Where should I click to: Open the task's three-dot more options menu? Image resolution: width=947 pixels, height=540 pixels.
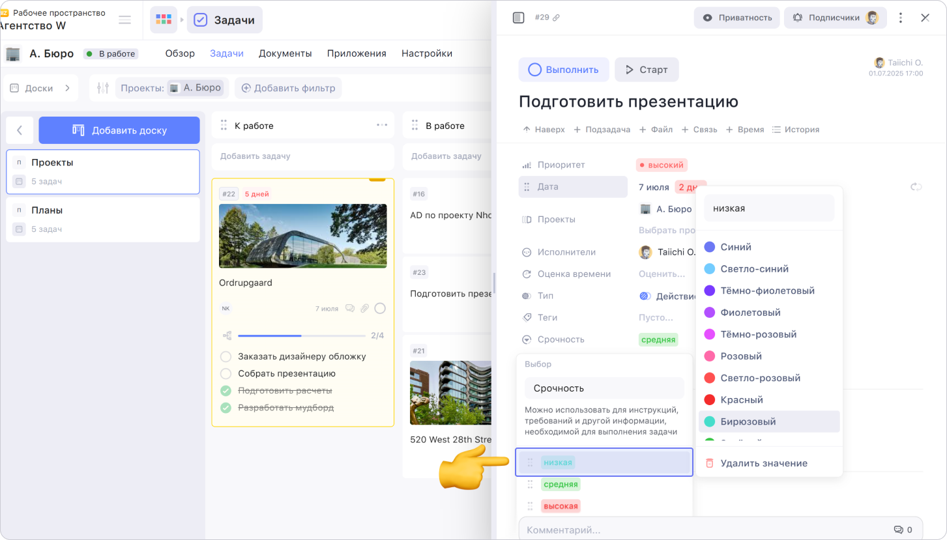point(901,18)
